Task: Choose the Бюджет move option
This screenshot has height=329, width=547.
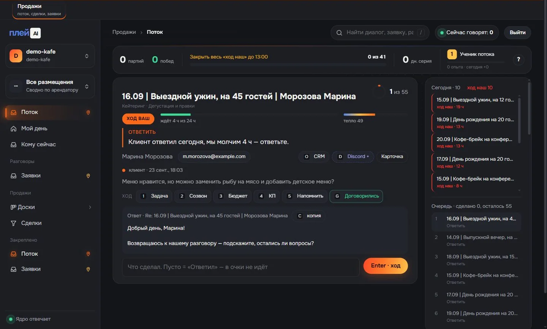Action: pyautogui.click(x=232, y=196)
